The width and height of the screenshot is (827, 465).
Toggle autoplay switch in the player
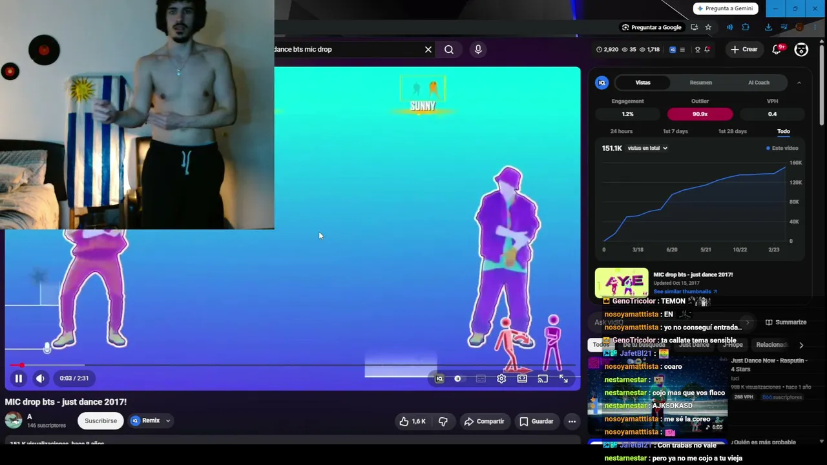(x=458, y=379)
